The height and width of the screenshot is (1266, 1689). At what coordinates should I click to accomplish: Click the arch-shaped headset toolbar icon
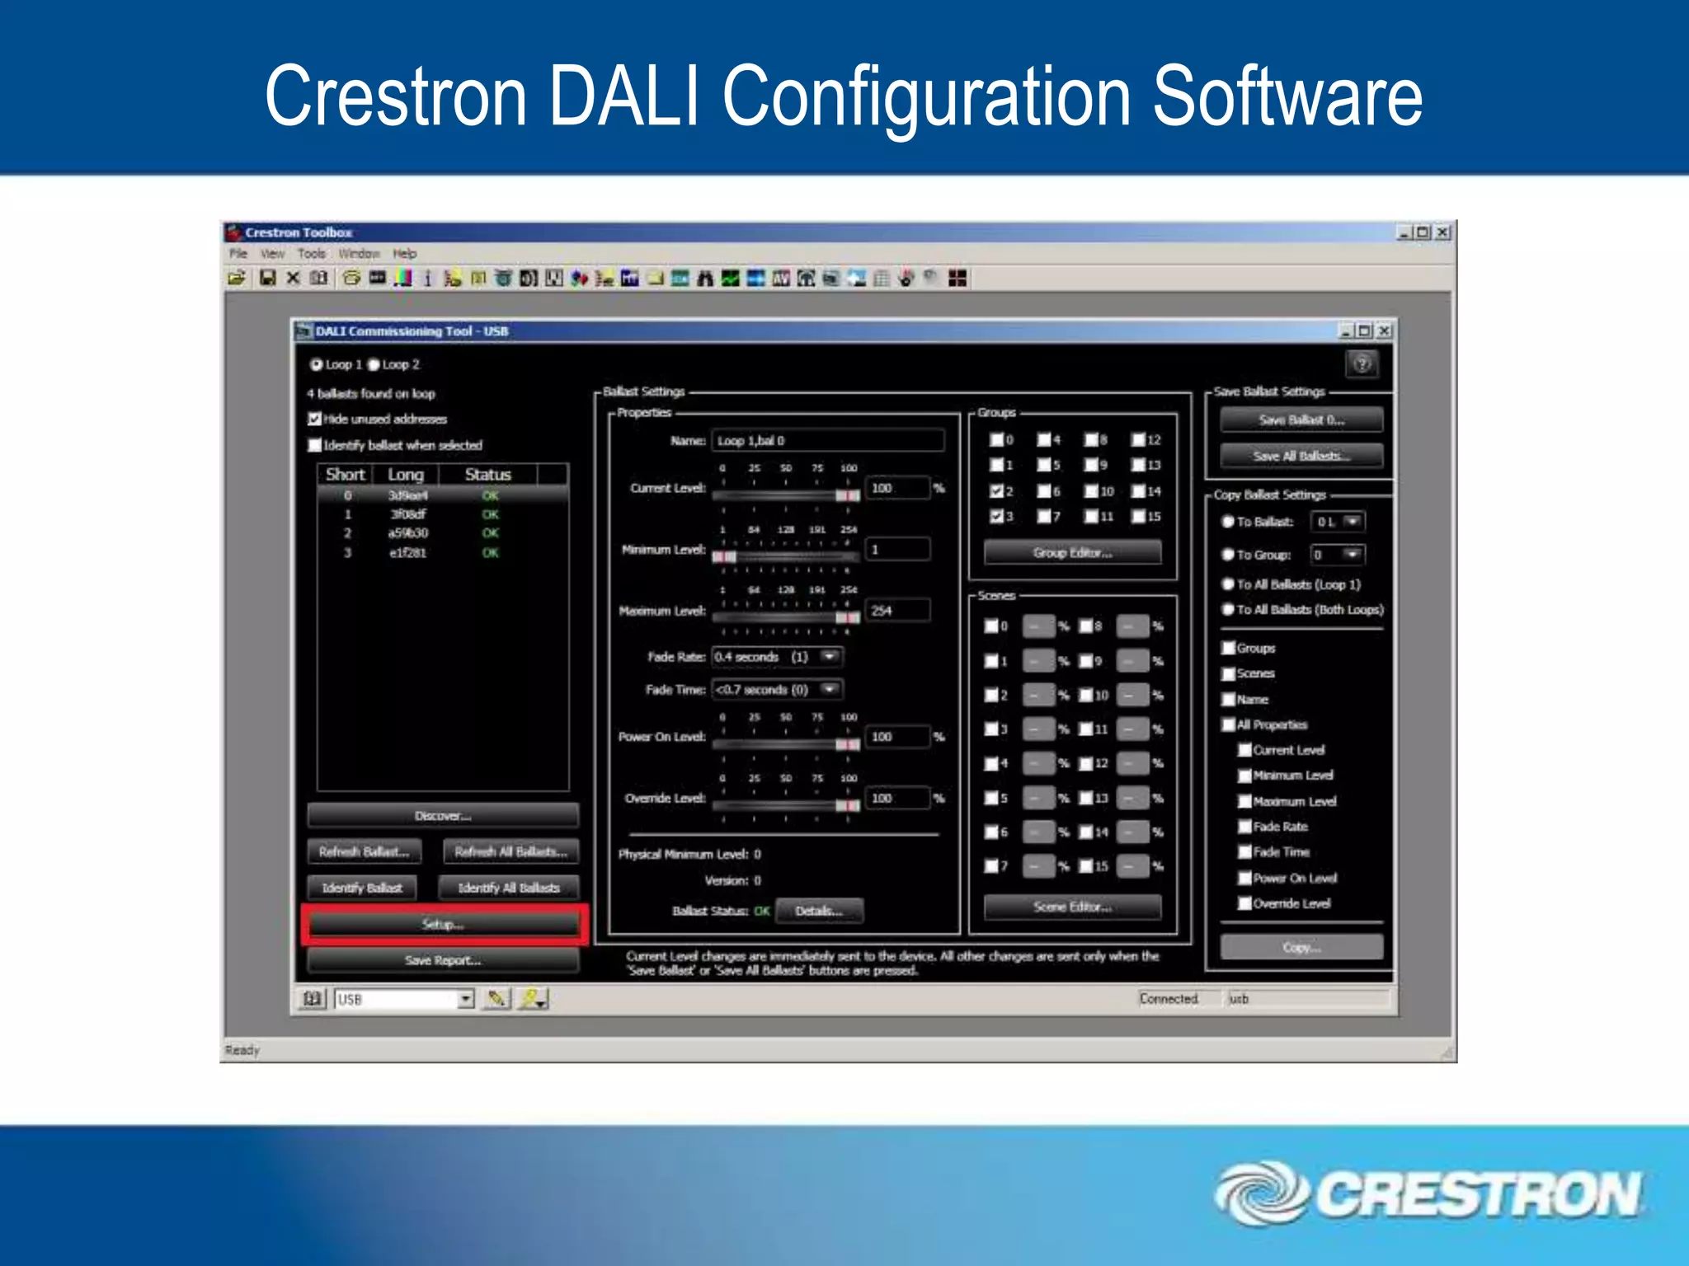click(806, 279)
